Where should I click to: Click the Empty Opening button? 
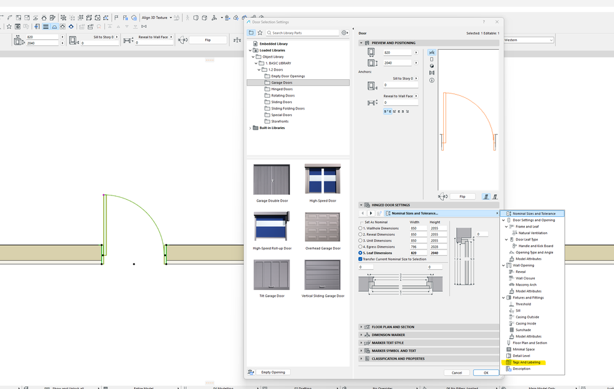pos(274,372)
